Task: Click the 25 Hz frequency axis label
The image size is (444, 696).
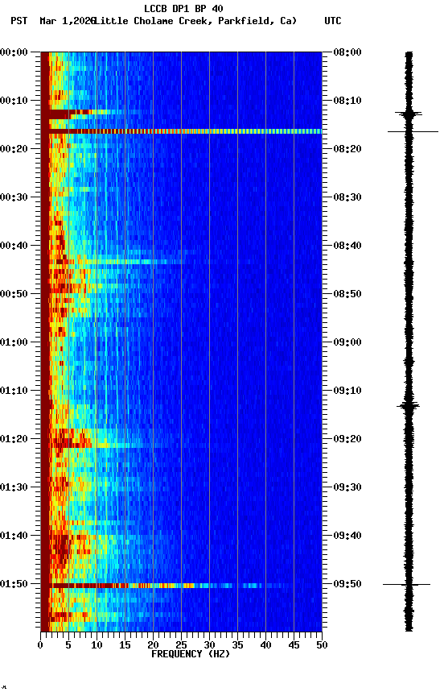Action: pos(181,645)
